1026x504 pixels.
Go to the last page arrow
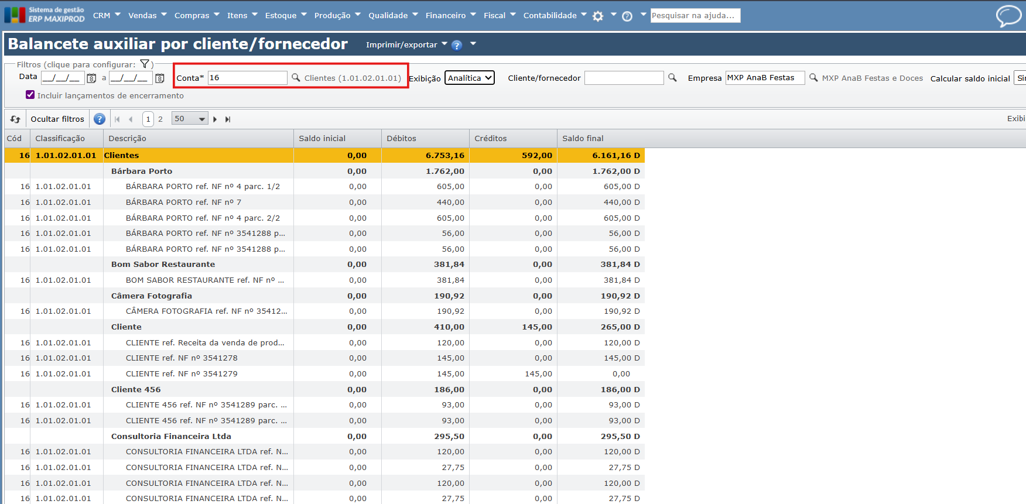pyautogui.click(x=228, y=119)
